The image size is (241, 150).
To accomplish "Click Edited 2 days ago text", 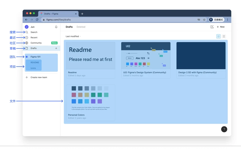I will tap(77, 76).
